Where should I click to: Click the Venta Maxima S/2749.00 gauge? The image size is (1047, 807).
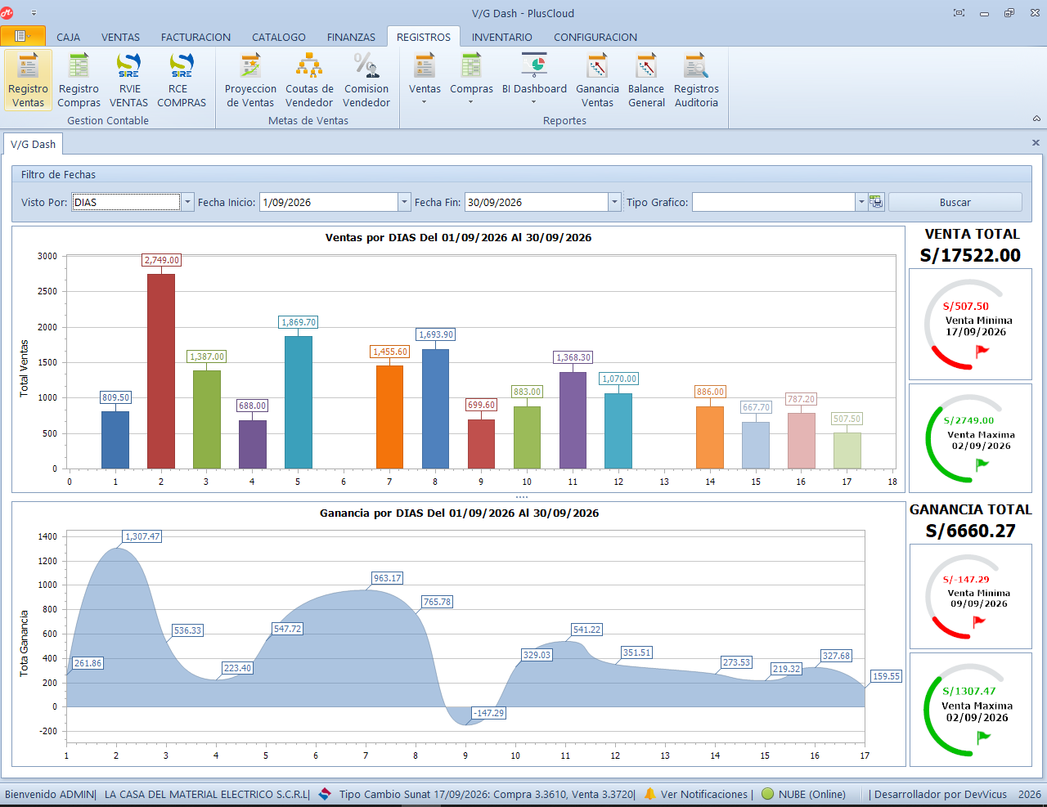coord(970,438)
